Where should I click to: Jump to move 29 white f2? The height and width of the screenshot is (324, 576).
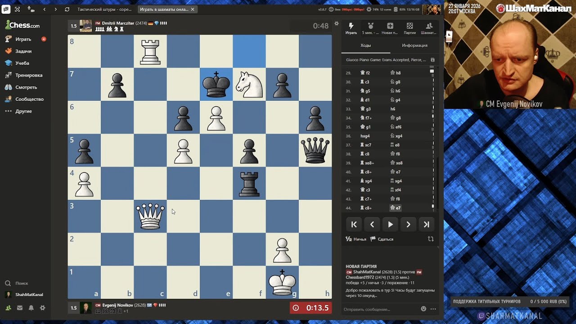[365, 73]
